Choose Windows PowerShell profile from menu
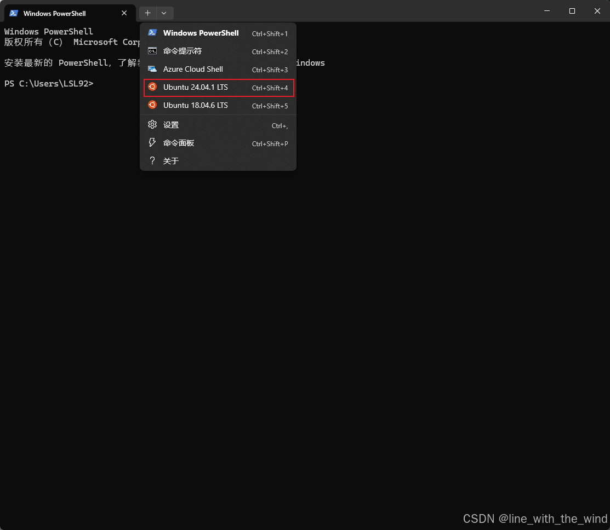Viewport: 610px width, 530px height. (x=218, y=33)
